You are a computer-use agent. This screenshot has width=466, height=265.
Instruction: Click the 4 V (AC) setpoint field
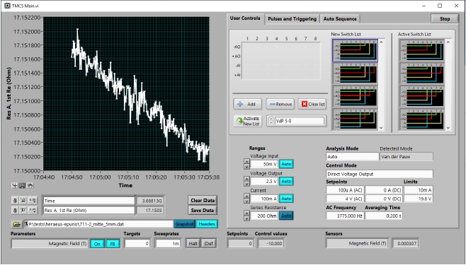(345, 199)
